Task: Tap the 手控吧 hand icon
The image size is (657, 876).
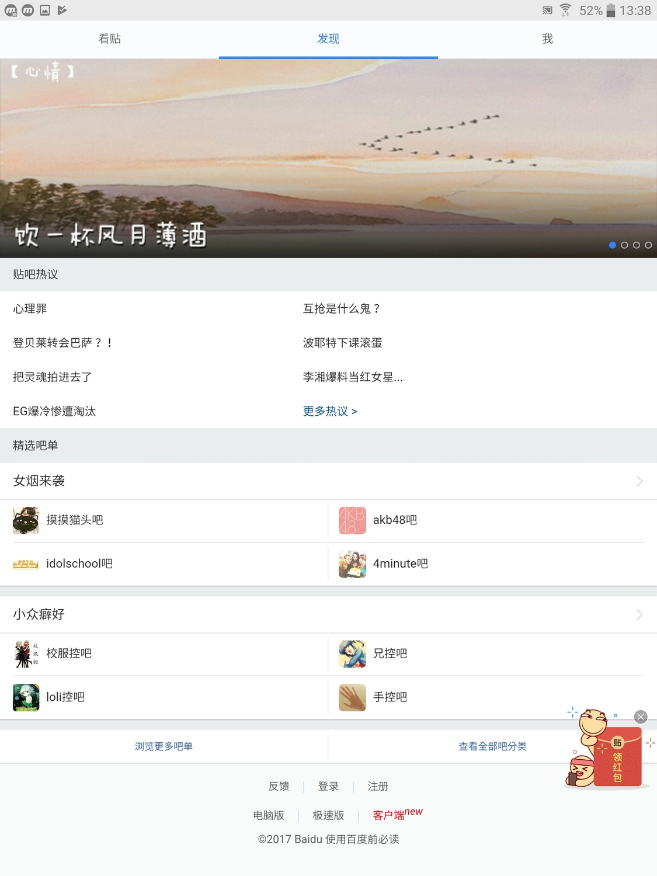Action: pyautogui.click(x=352, y=697)
